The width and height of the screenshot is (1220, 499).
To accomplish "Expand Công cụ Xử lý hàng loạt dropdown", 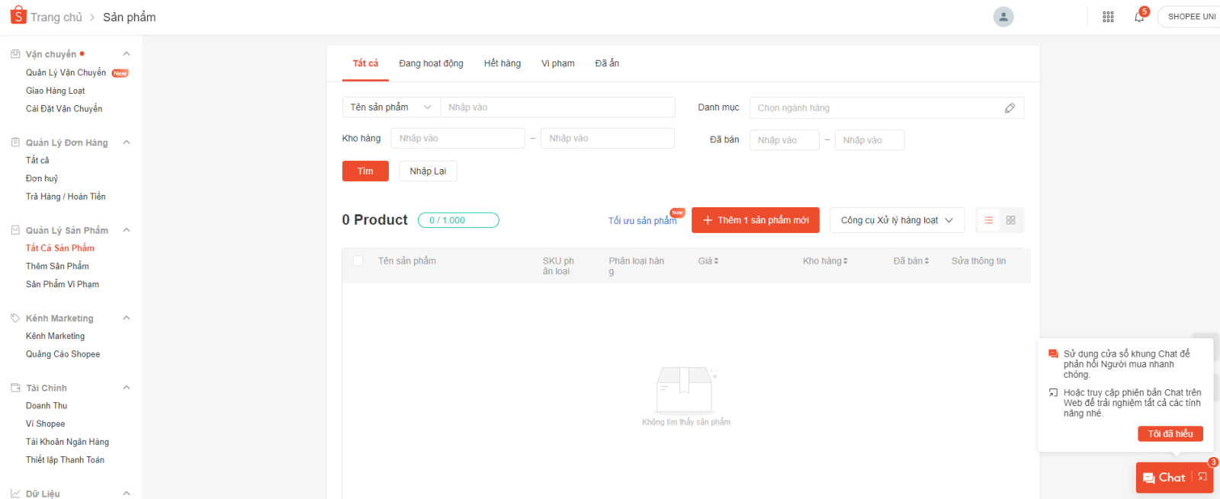I will (897, 220).
